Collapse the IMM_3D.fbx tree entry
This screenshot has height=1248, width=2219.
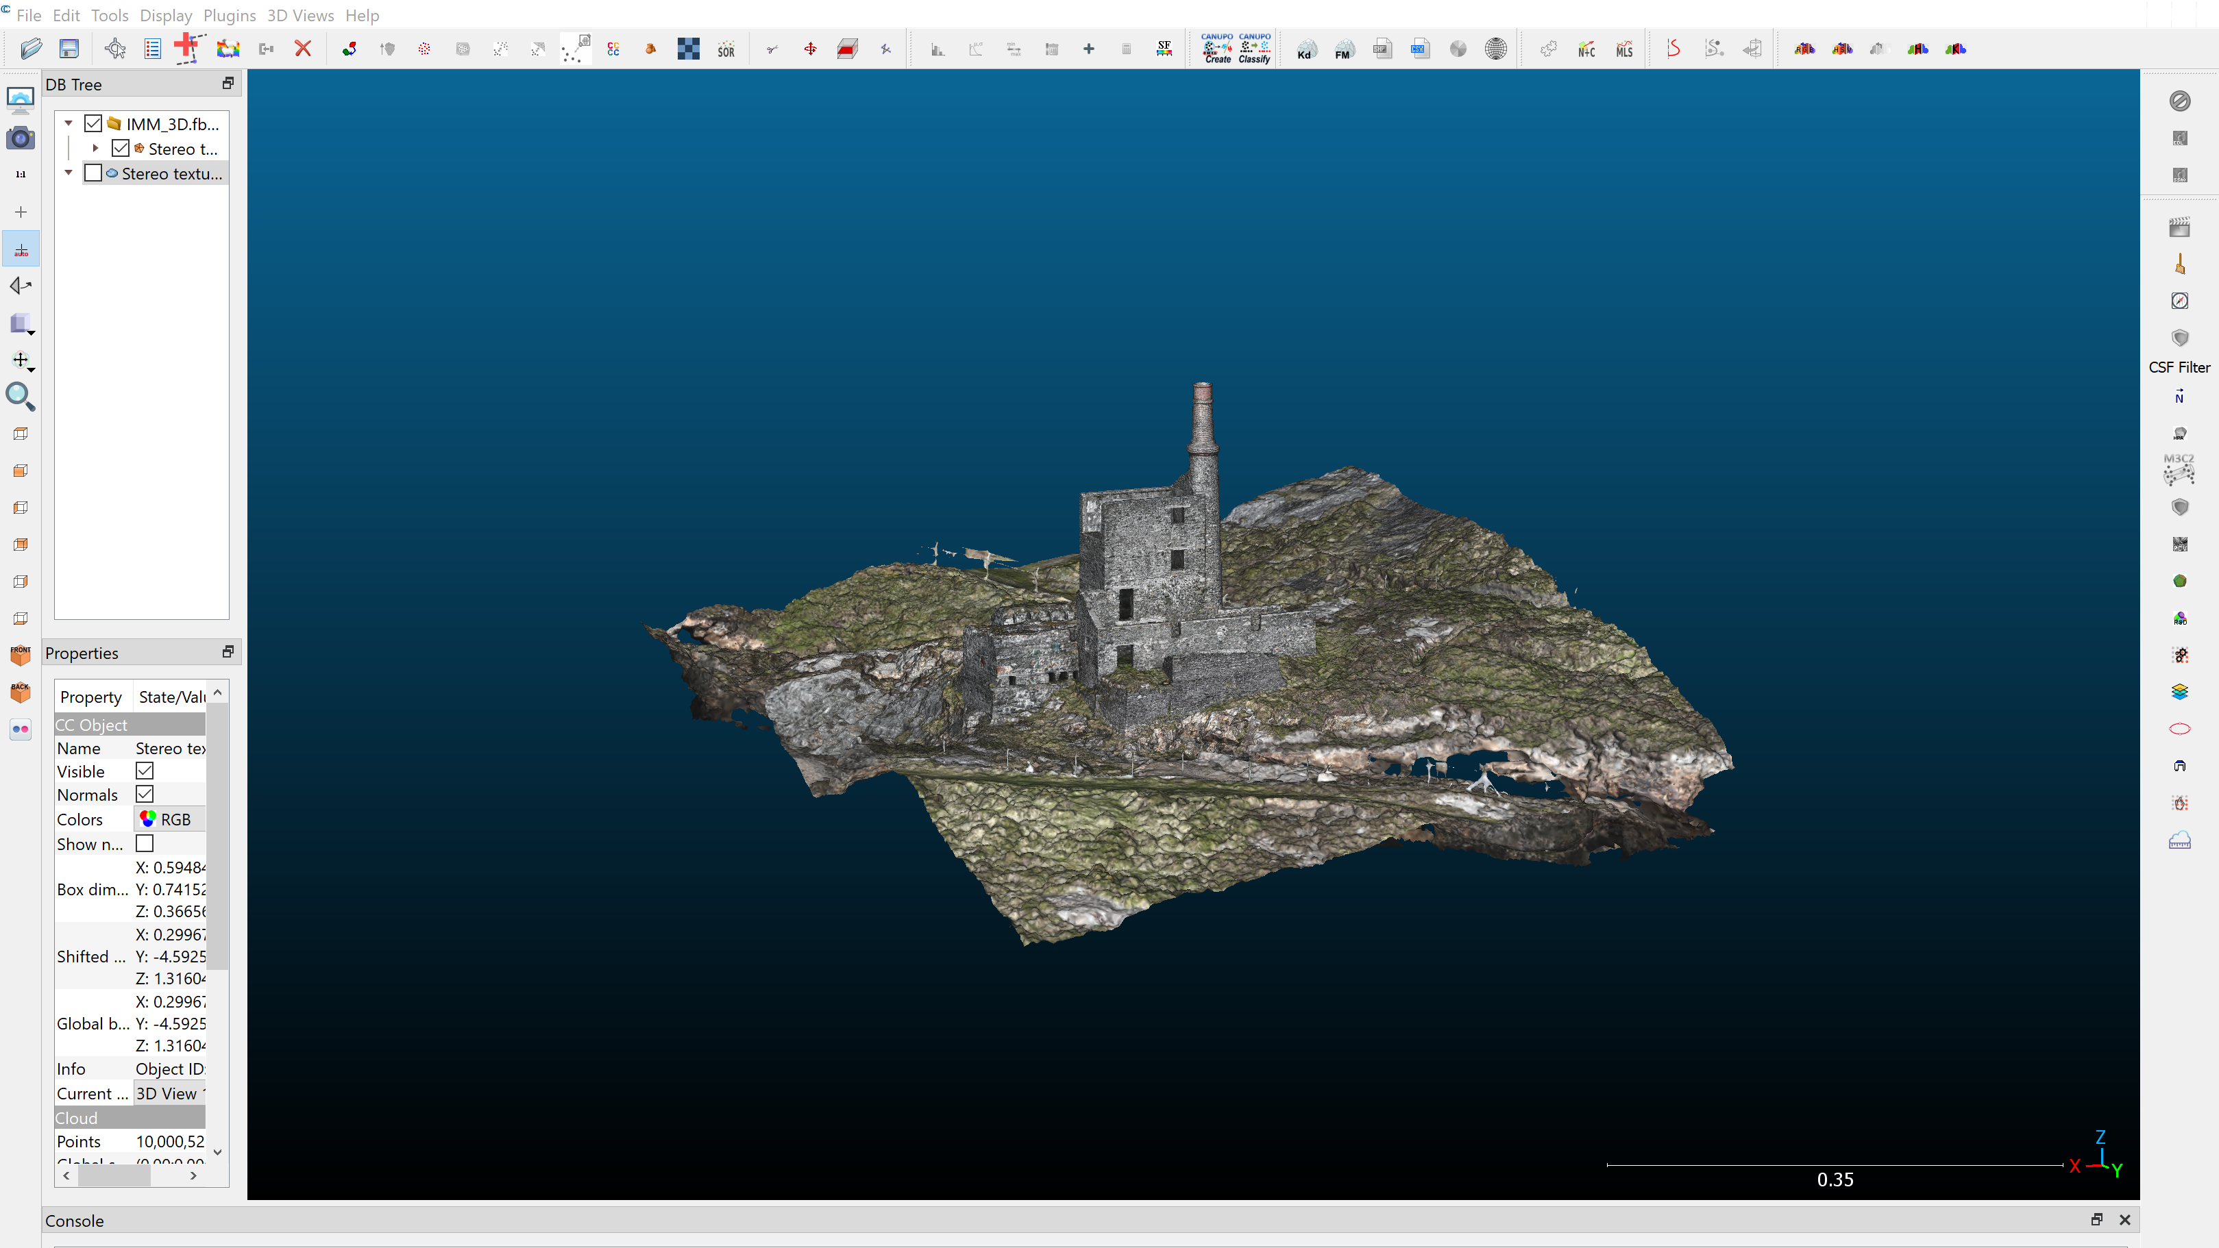pos(69,123)
